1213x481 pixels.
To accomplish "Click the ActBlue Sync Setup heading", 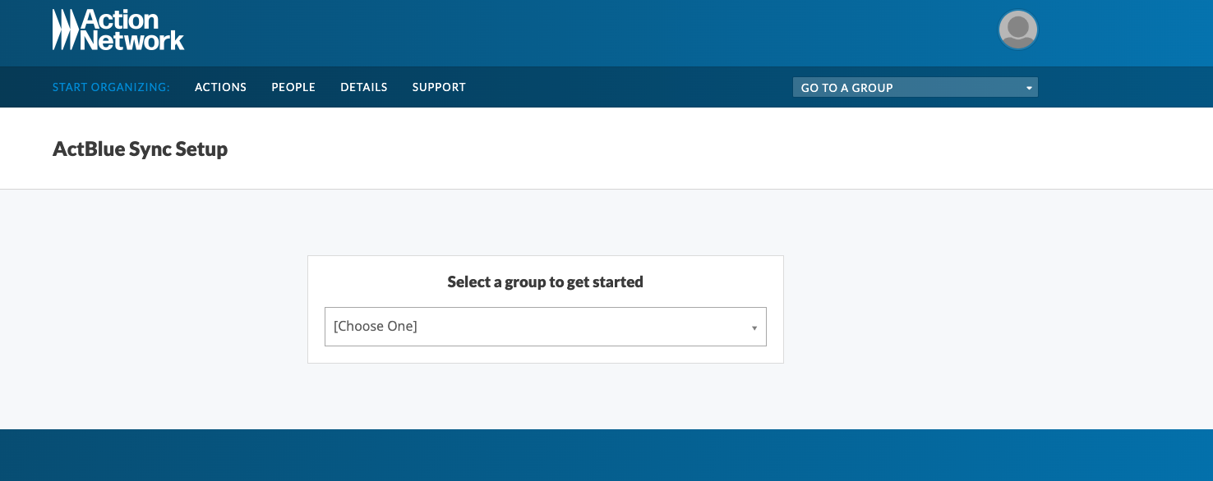I will [140, 149].
